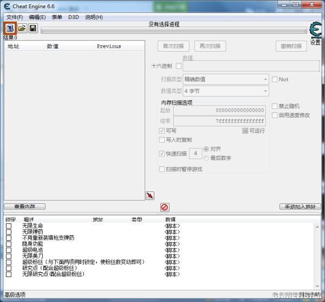Click the 首次扫描 button
Screen dimensions: 325x302
click(x=173, y=46)
